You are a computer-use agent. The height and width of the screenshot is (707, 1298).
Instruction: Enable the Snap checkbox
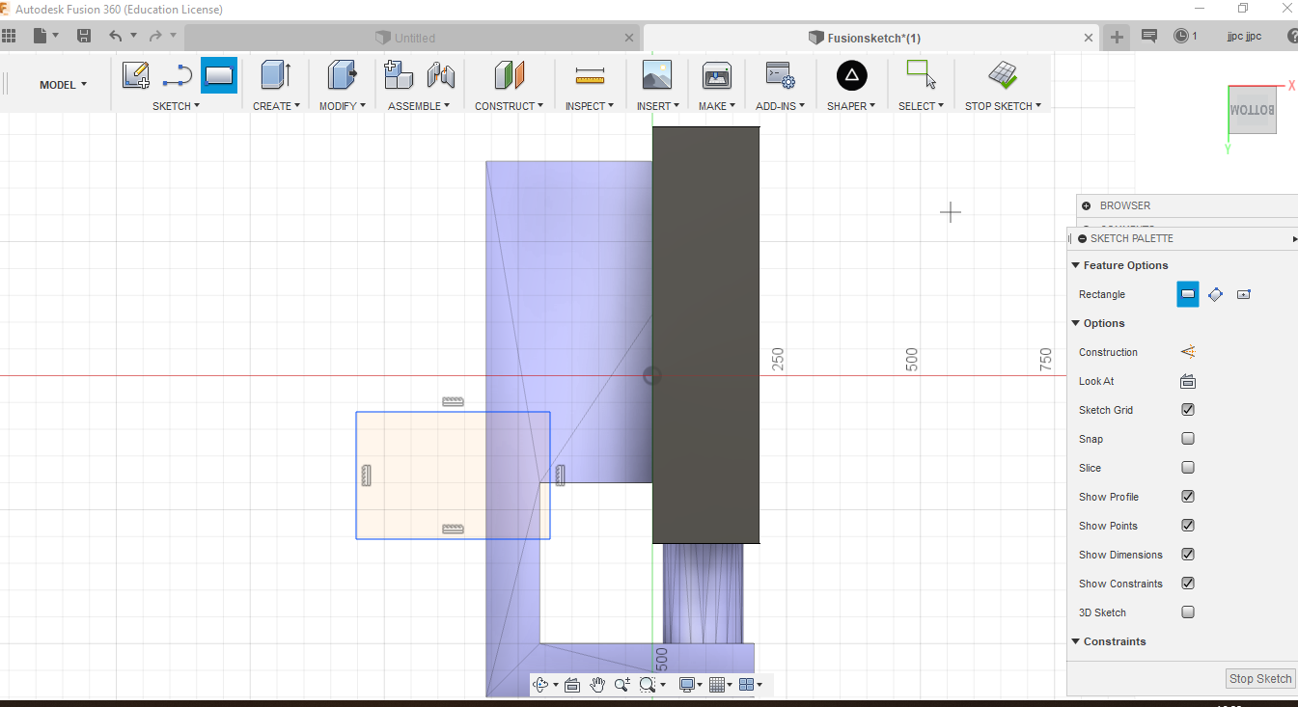tap(1188, 439)
